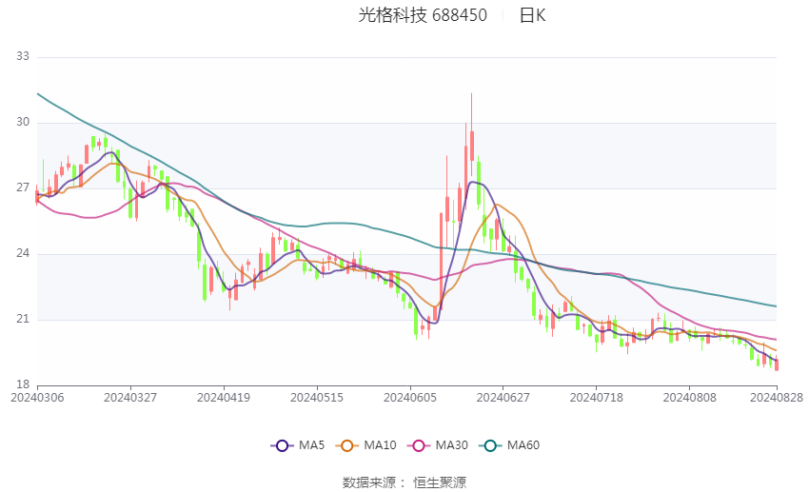Toggle the MA5 legend series
Viewport: 809px width, 492px height.
pyautogui.click(x=298, y=445)
